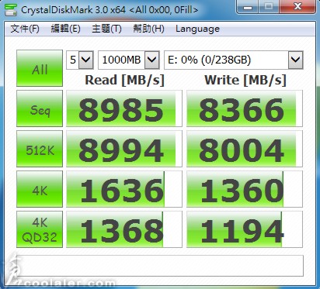Start the 4K QD32 benchmark

coord(40,229)
